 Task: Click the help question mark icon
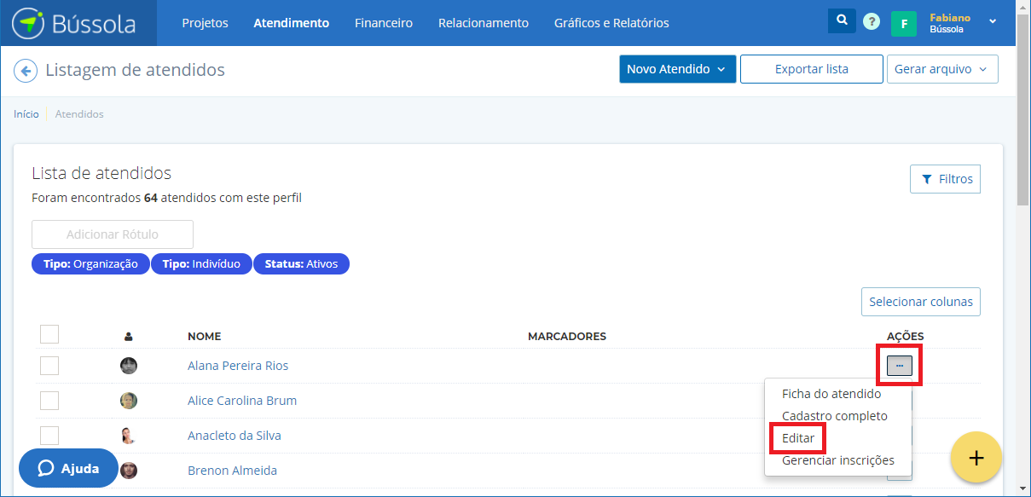(x=871, y=22)
